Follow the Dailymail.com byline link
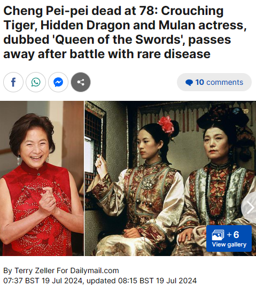The height and width of the screenshot is (287, 256). (x=95, y=270)
